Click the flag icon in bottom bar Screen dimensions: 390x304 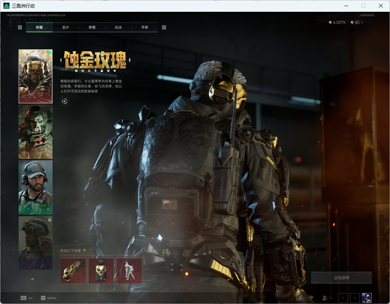click(311, 298)
